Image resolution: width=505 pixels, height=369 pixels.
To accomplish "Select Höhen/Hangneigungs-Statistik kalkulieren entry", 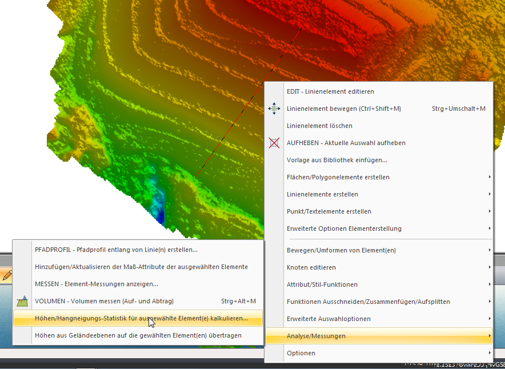I will pyautogui.click(x=138, y=318).
